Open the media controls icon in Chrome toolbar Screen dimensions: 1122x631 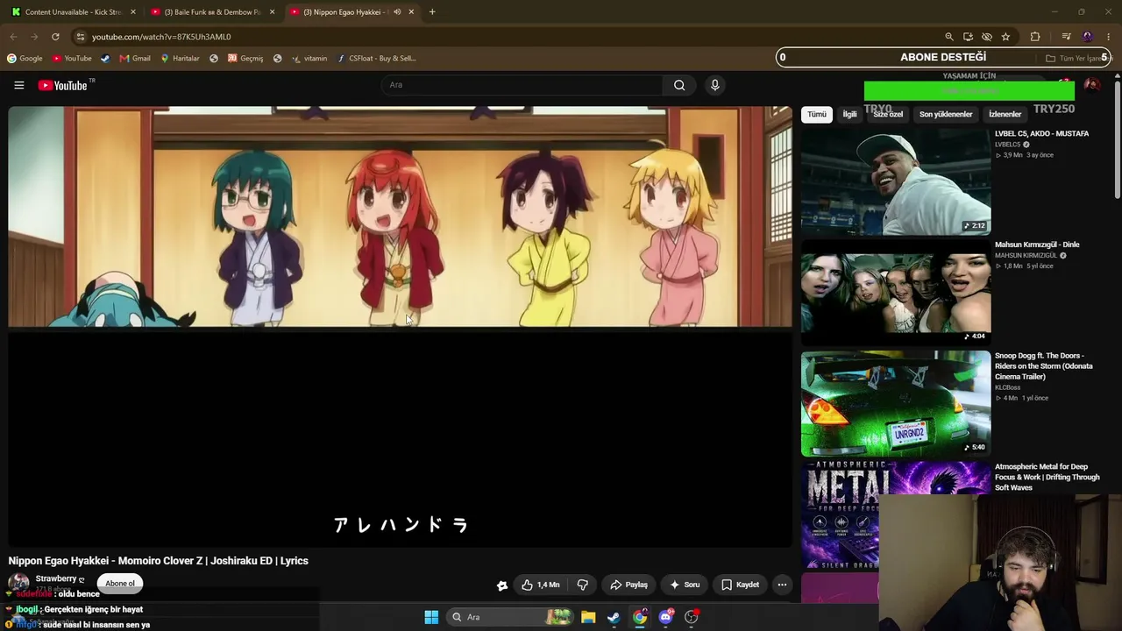pos(1066,37)
